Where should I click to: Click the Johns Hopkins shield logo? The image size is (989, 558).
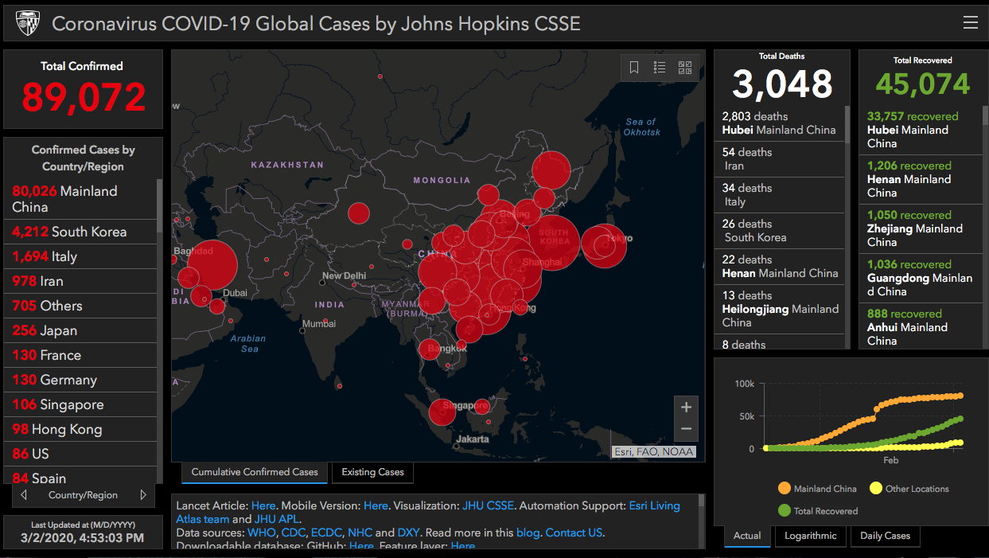pyautogui.click(x=27, y=23)
